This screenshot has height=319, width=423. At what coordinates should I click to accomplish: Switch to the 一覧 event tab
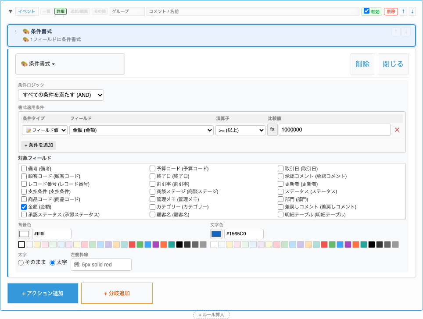[46, 11]
